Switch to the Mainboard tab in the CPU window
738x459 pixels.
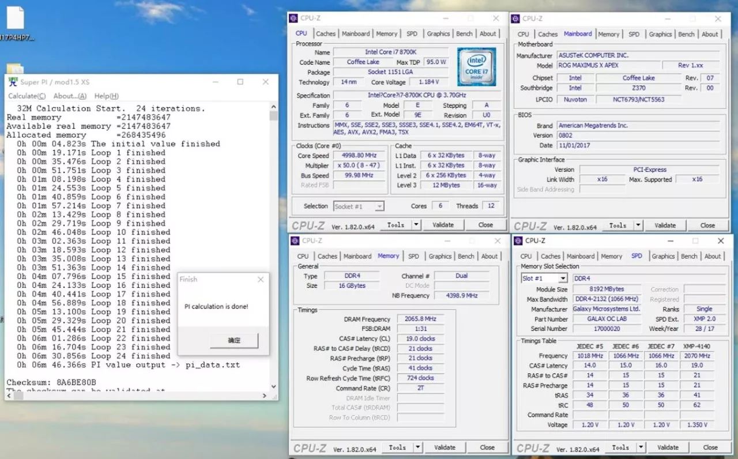click(356, 33)
